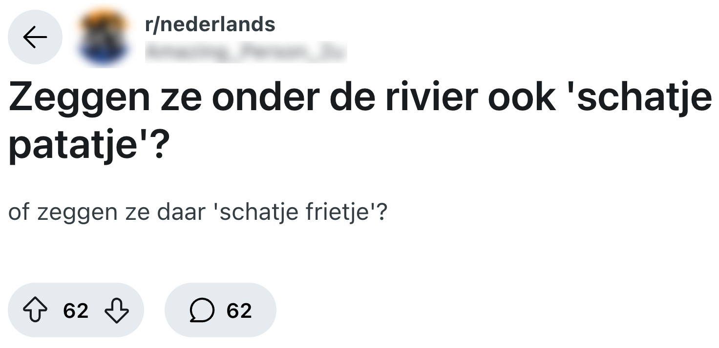Downvote the 'schatje patatje' post
Screen dimensions: 719x348
tap(117, 310)
